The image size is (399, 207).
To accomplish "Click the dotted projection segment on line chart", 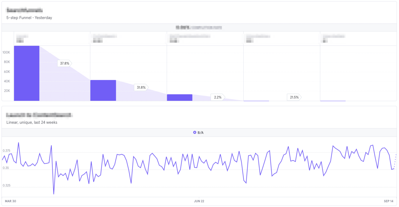I will (x=395, y=162).
